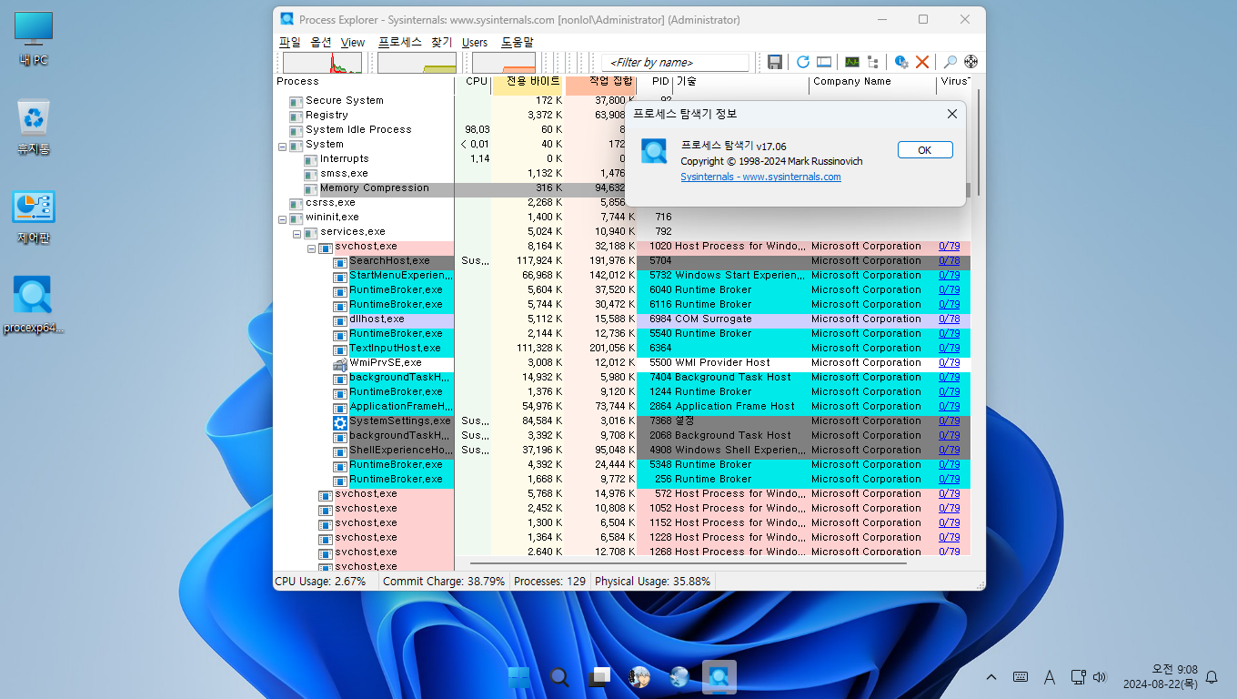Click the physical memory mini graph
The height and width of the screenshot is (699, 1237).
pyautogui.click(x=504, y=63)
